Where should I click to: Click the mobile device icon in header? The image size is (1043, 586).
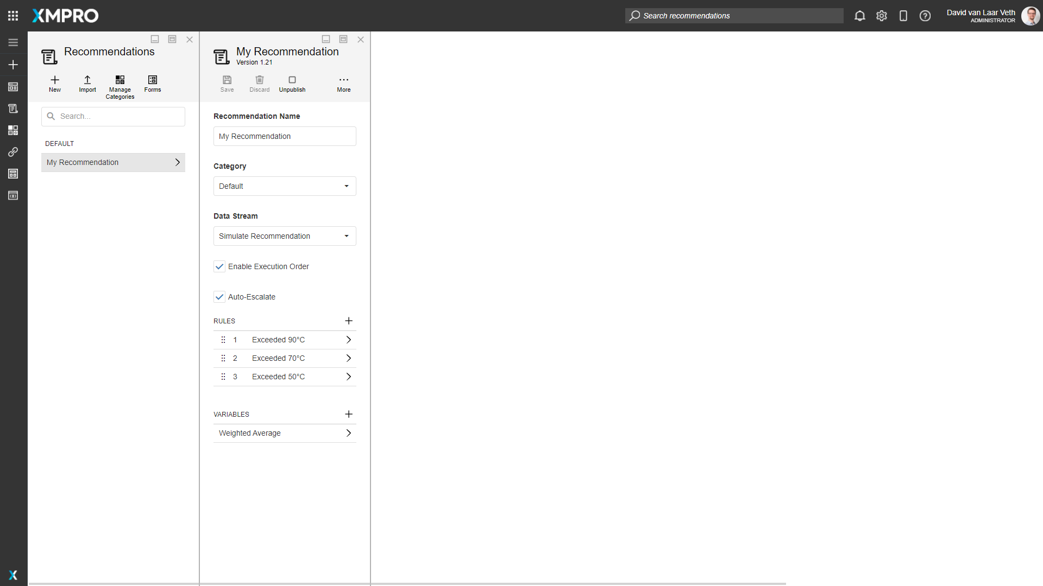tap(903, 16)
